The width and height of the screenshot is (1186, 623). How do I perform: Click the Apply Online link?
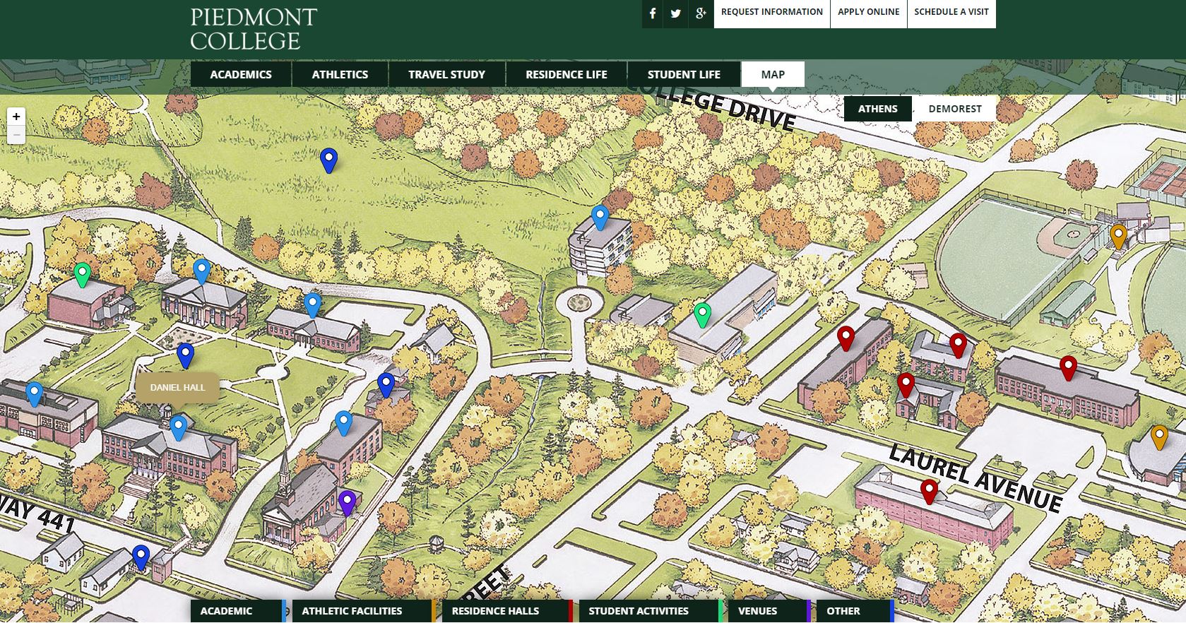pos(869,13)
